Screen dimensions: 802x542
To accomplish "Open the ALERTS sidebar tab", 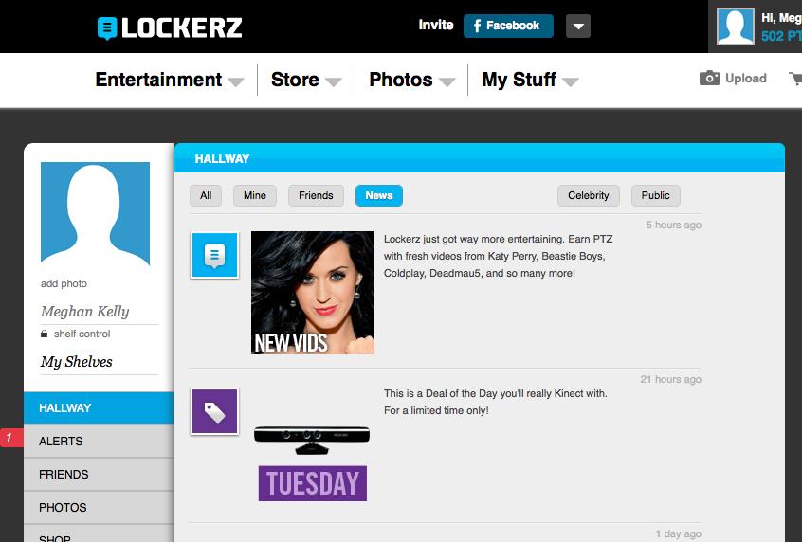I will [99, 441].
